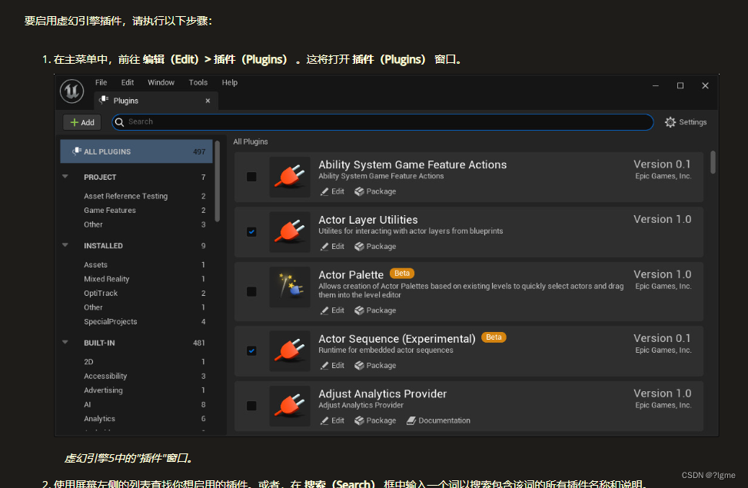The height and width of the screenshot is (488, 748).
Task: Select the Plugins tab
Action: 151,101
